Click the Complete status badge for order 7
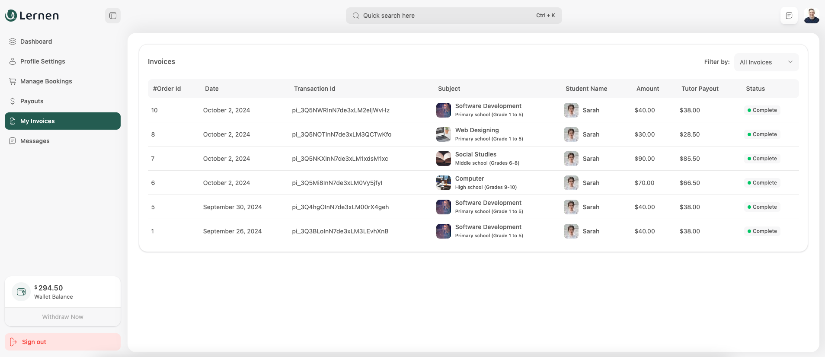The width and height of the screenshot is (825, 357). tap(762, 159)
